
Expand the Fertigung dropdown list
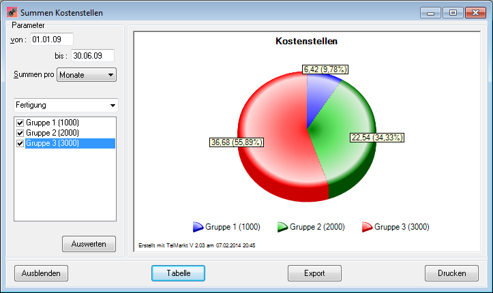pyautogui.click(x=65, y=106)
